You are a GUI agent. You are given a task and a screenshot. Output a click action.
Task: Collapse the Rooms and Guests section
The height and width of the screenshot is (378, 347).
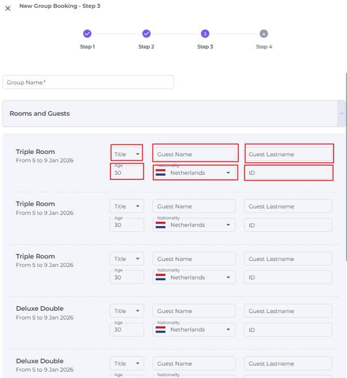[341, 114]
